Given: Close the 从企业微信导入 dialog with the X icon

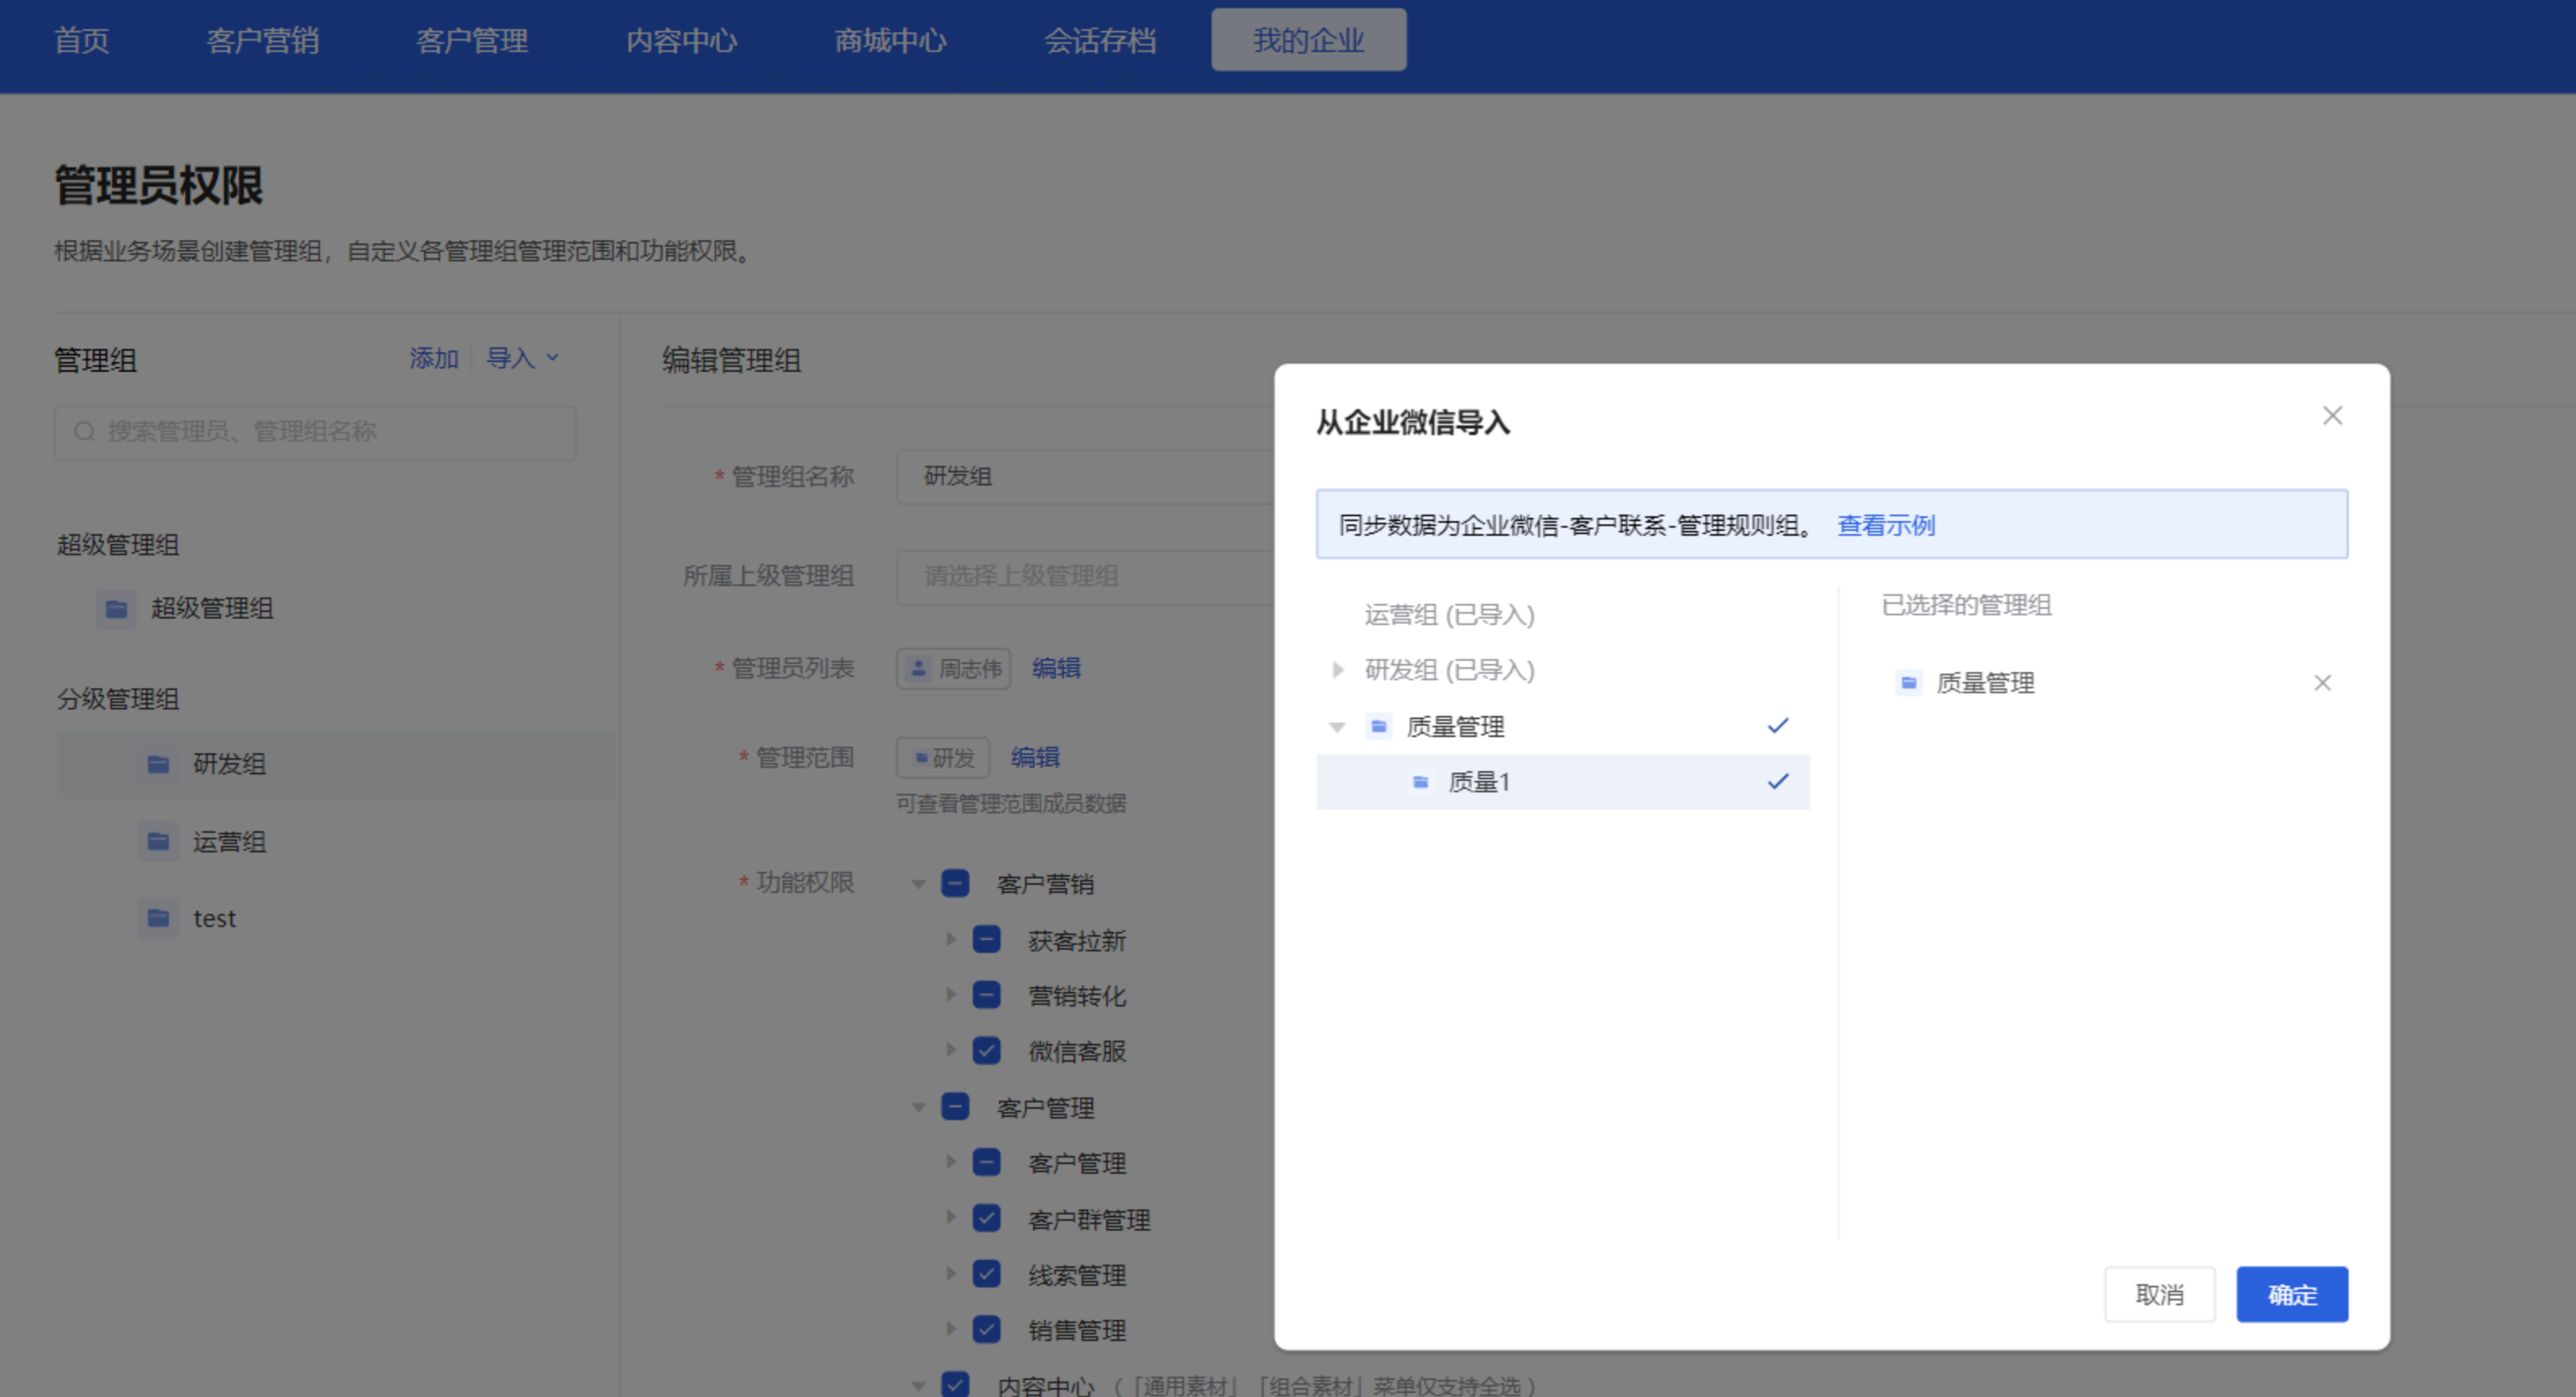Looking at the screenshot, I should [x=2332, y=416].
